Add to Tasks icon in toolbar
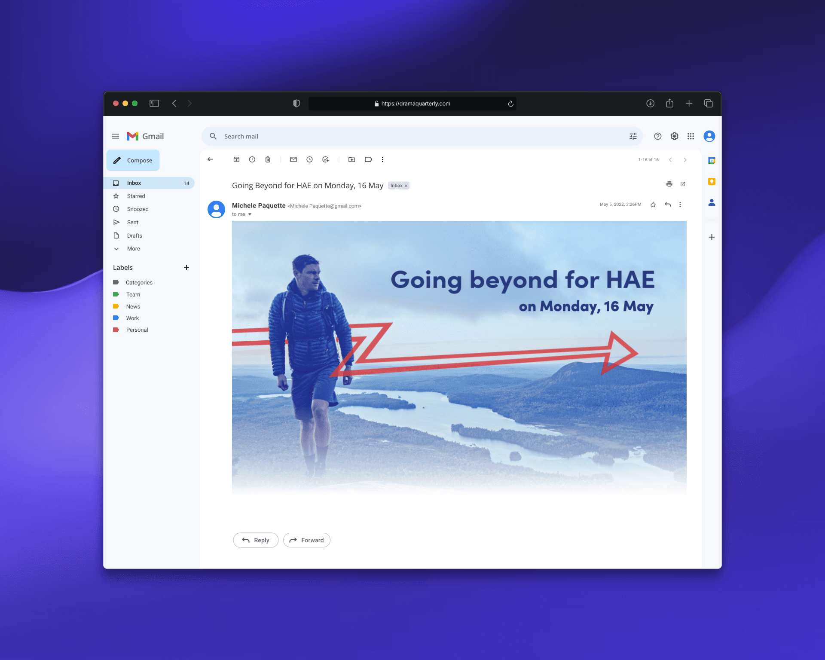The height and width of the screenshot is (660, 825). point(326,159)
